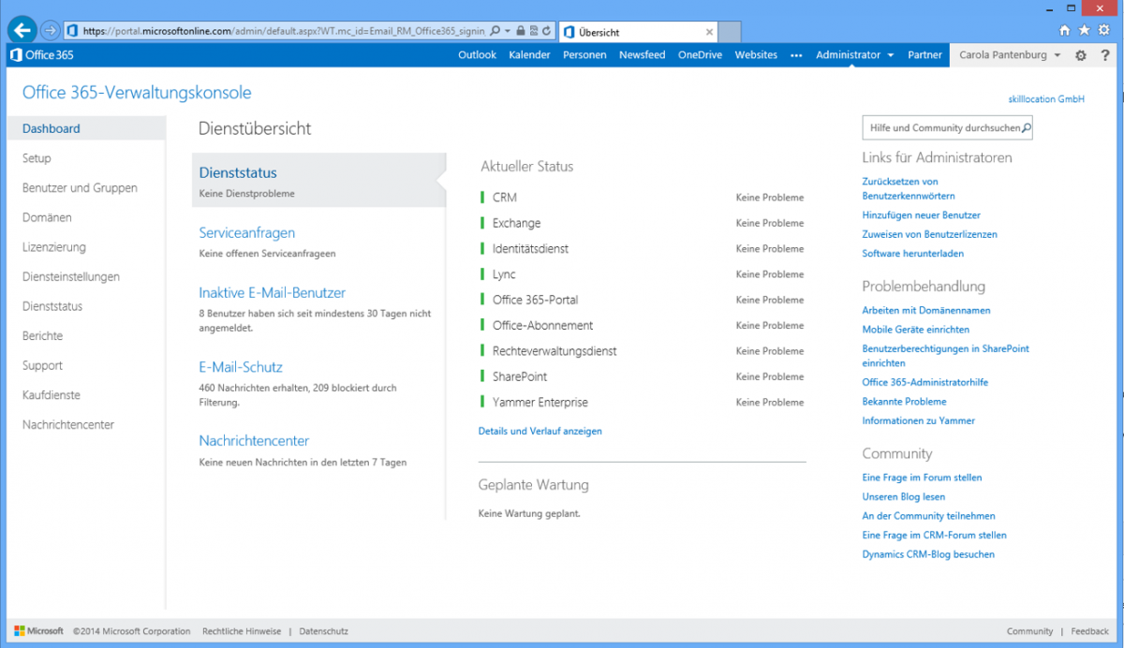Screen dimensions: 1124x648
Task: Click Datenschutz link in footer
Action: coord(324,631)
